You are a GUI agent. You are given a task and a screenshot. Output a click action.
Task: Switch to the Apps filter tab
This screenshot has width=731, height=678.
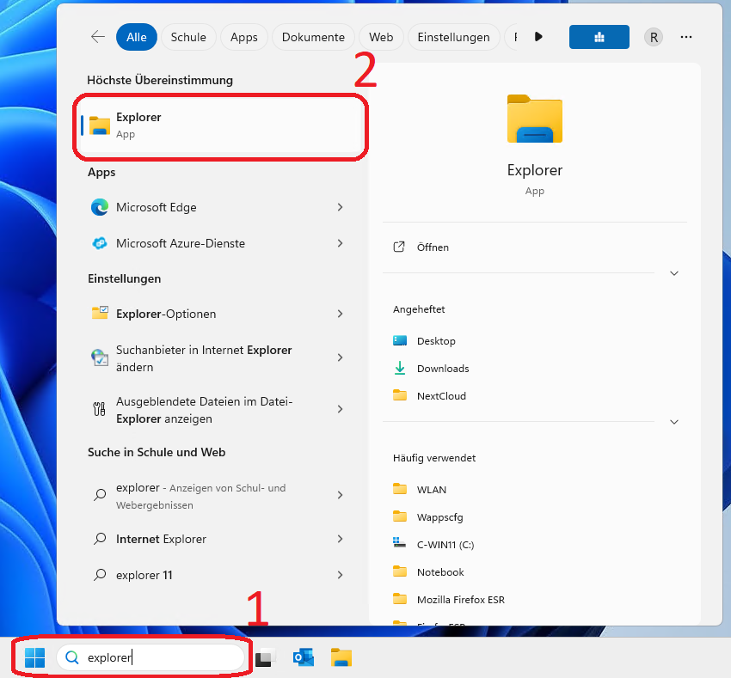tap(243, 37)
